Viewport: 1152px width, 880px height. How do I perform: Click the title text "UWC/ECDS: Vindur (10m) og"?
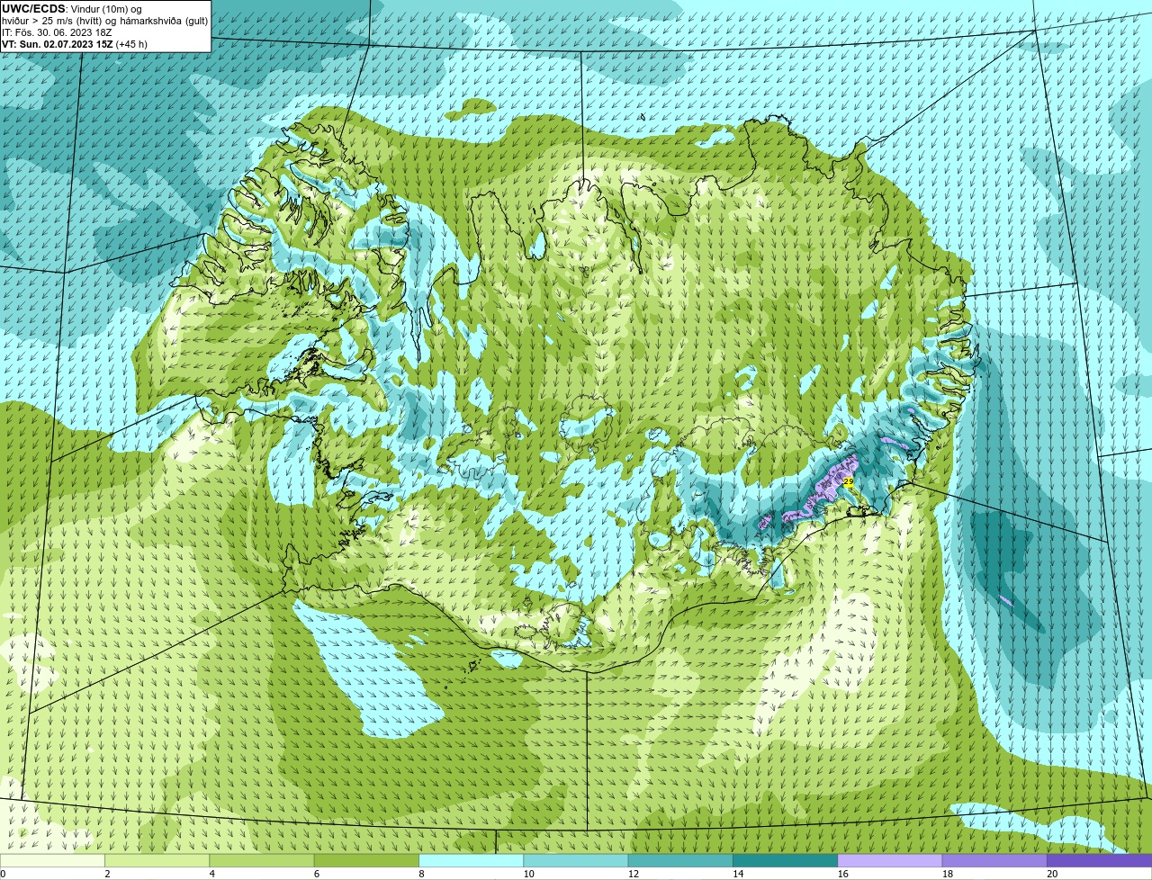click(72, 9)
